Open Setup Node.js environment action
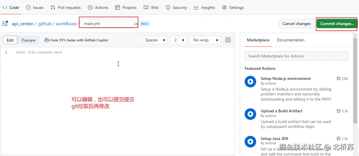Image resolution: width=359 pixels, height=156 pixels. [286, 78]
